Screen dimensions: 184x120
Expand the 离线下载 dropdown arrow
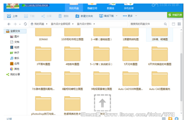click(117, 16)
